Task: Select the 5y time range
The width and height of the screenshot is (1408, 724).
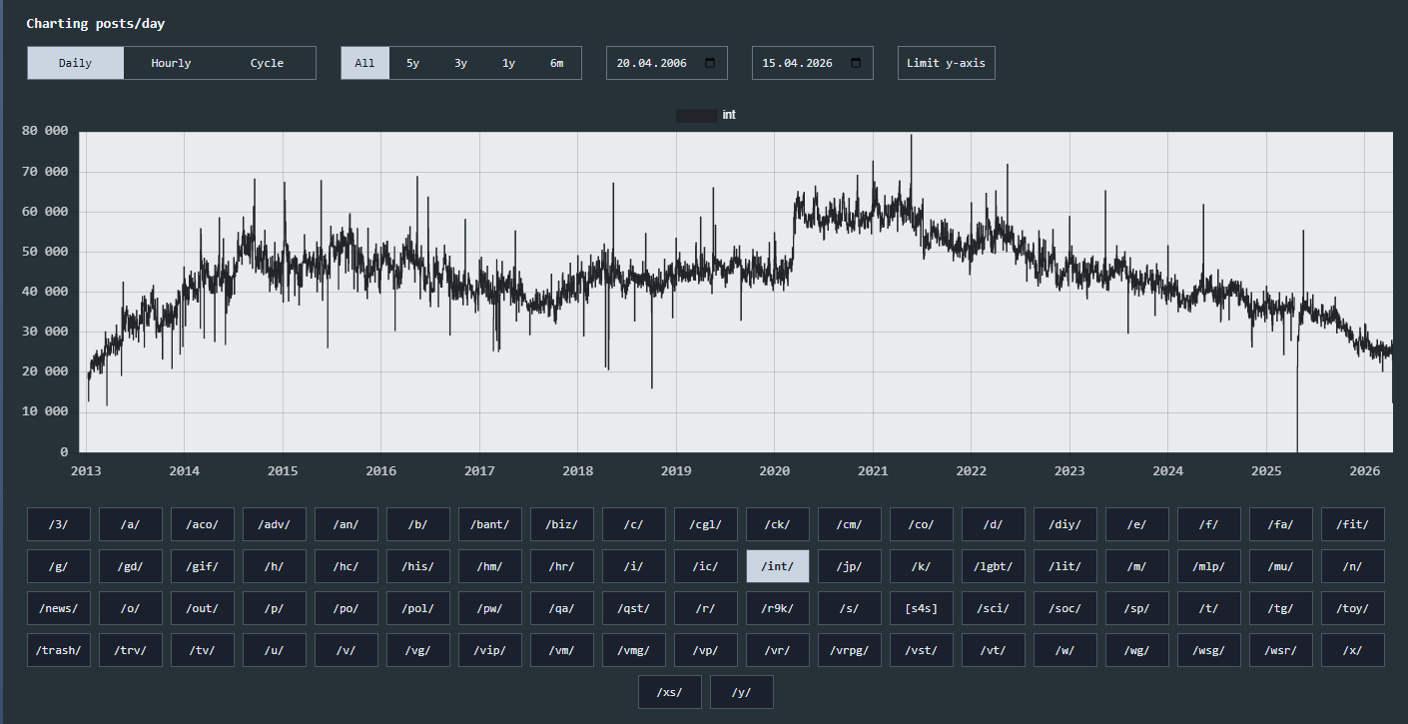Action: point(413,63)
